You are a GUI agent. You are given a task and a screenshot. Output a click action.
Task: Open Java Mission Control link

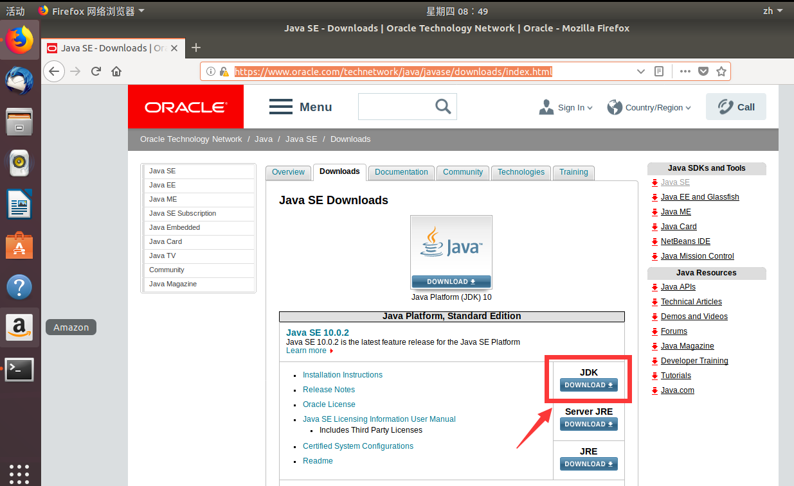pyautogui.click(x=698, y=256)
